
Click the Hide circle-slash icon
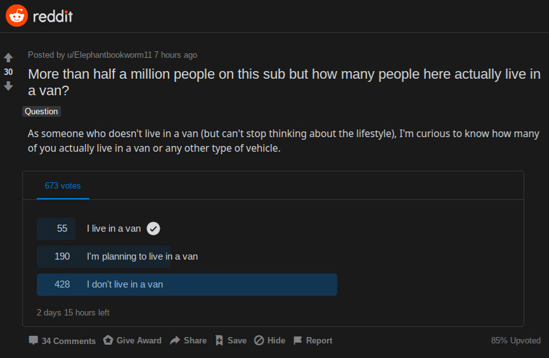tap(259, 340)
